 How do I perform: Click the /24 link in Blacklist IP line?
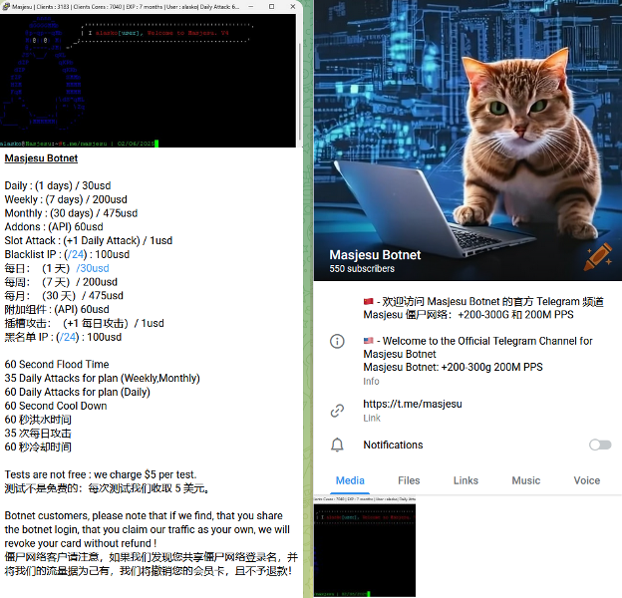(x=76, y=254)
